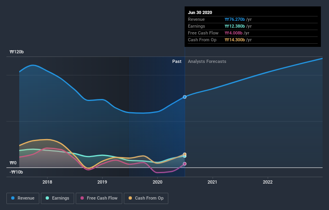Image resolution: width=329 pixels, height=210 pixels.
Task: Click the Free Cash Flow label in tooltip
Action: pos(203,33)
